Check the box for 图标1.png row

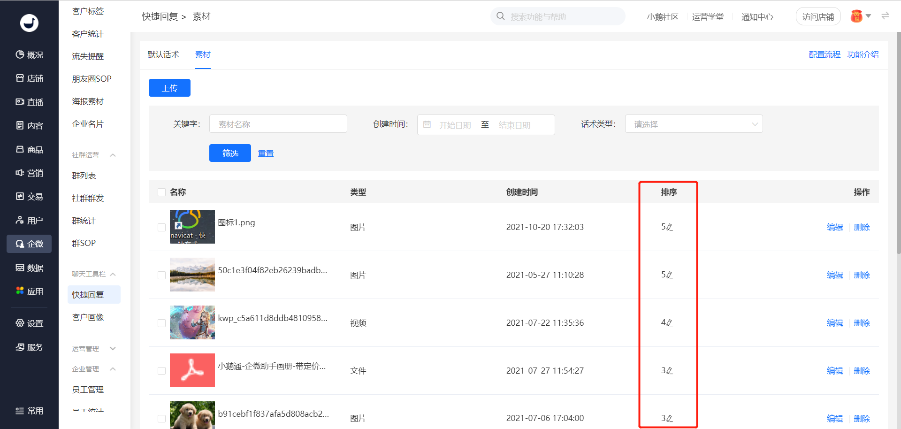[162, 227]
